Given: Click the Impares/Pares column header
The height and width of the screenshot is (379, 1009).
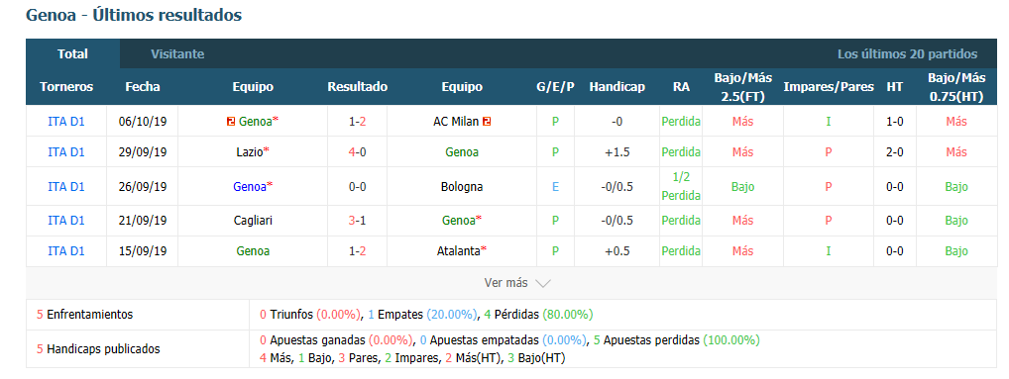Looking at the screenshot, I should (x=829, y=87).
